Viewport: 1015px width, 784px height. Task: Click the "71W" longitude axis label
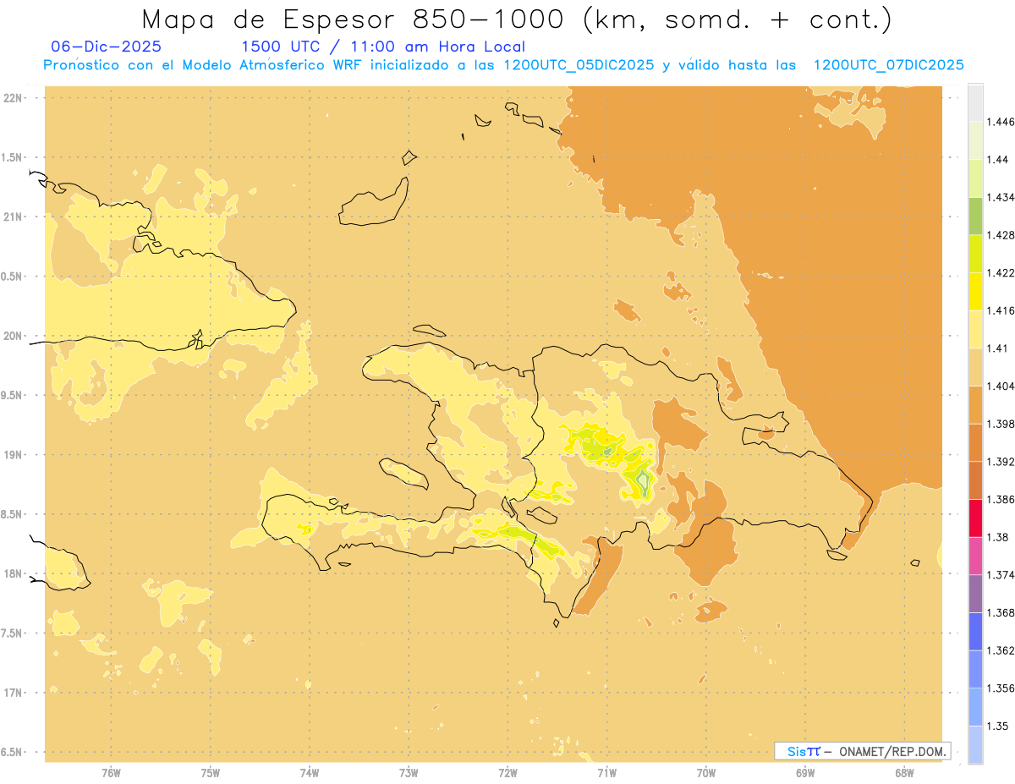606,772
